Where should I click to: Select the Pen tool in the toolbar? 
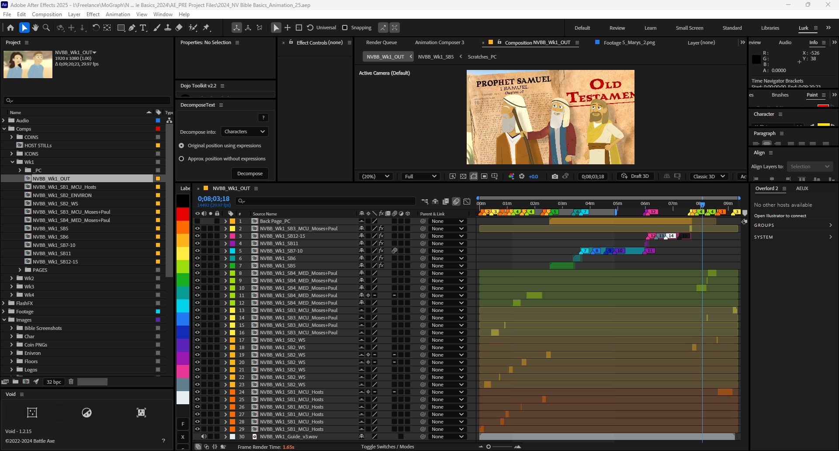click(x=132, y=28)
